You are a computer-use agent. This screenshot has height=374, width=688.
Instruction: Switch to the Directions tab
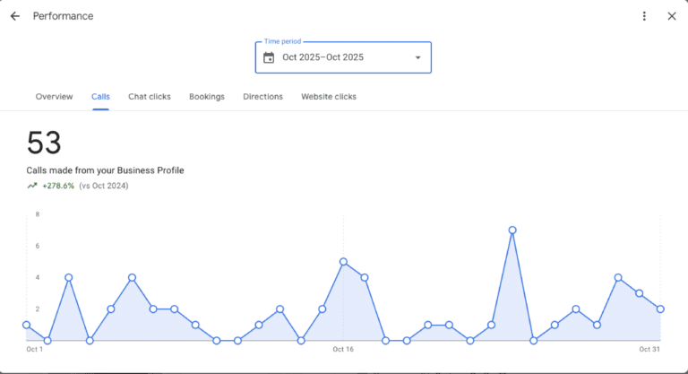coord(262,96)
